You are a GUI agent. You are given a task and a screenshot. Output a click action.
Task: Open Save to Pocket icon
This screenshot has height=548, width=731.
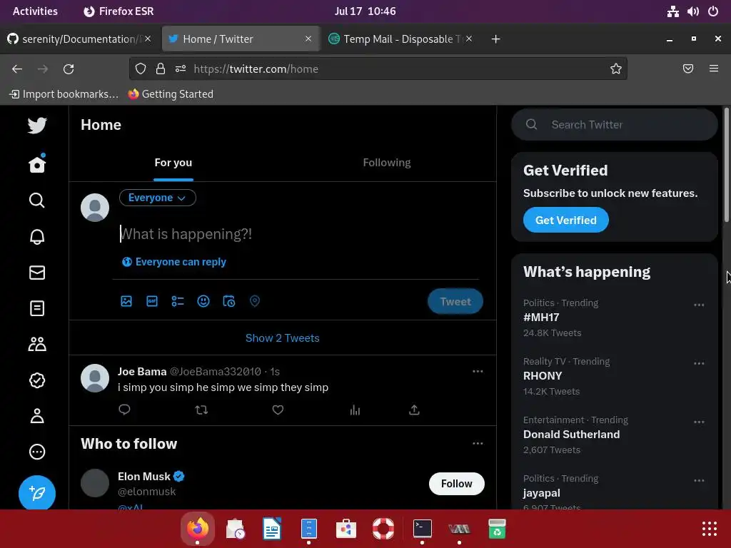click(688, 69)
